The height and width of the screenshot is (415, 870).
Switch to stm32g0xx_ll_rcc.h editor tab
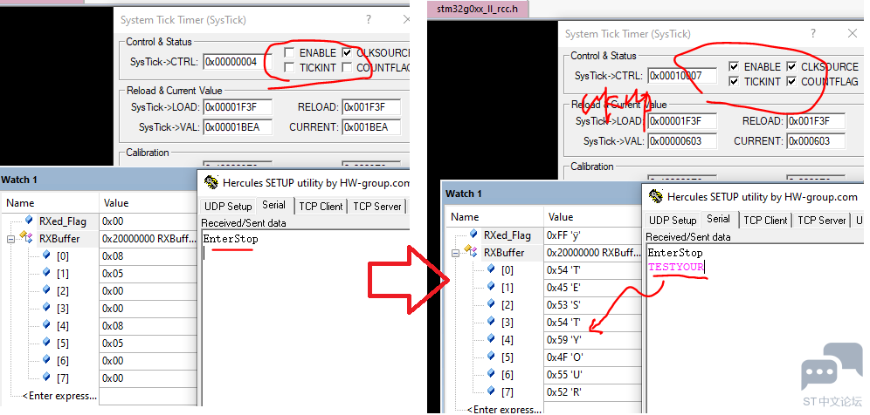coord(477,9)
